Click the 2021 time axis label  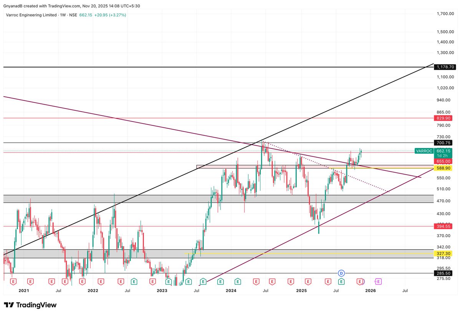[23, 291]
